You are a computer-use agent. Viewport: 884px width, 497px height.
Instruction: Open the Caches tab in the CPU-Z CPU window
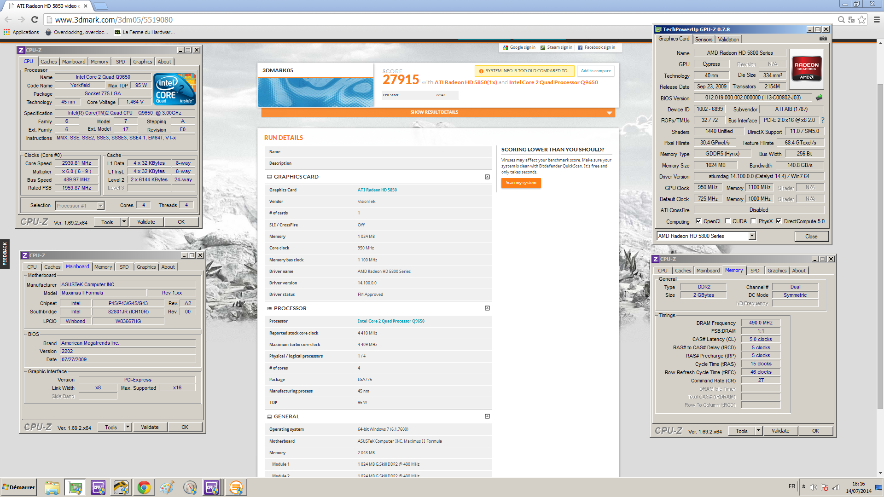pos(49,62)
